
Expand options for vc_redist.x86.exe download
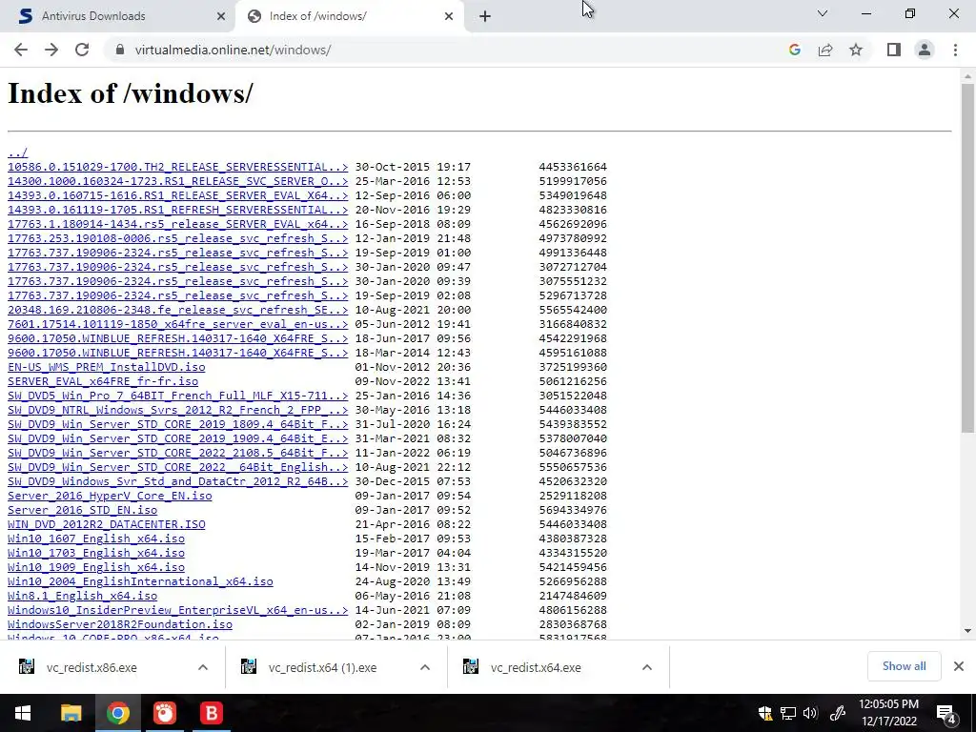click(x=203, y=668)
